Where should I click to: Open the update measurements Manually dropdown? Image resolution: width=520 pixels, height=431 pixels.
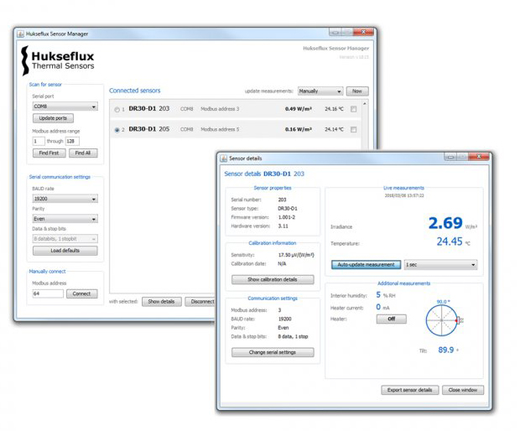320,91
